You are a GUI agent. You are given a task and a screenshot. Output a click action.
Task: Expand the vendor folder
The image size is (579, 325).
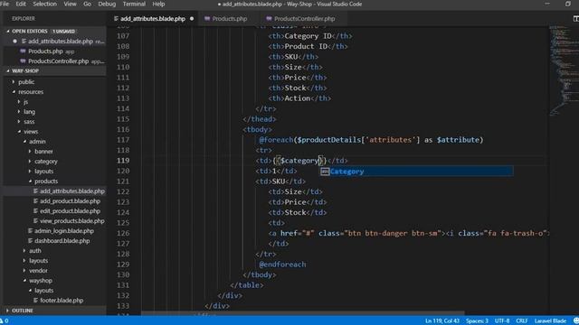[38, 271]
